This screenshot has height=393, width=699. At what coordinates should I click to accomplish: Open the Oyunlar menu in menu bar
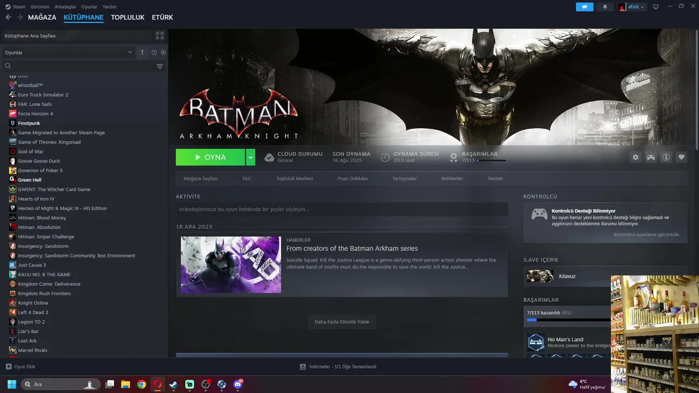[90, 7]
